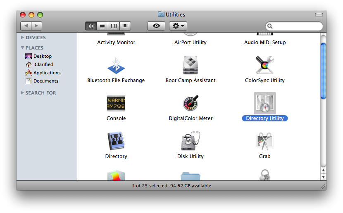Open Boot Camp Assistant icon
The width and height of the screenshot is (343, 213).
pos(191,65)
